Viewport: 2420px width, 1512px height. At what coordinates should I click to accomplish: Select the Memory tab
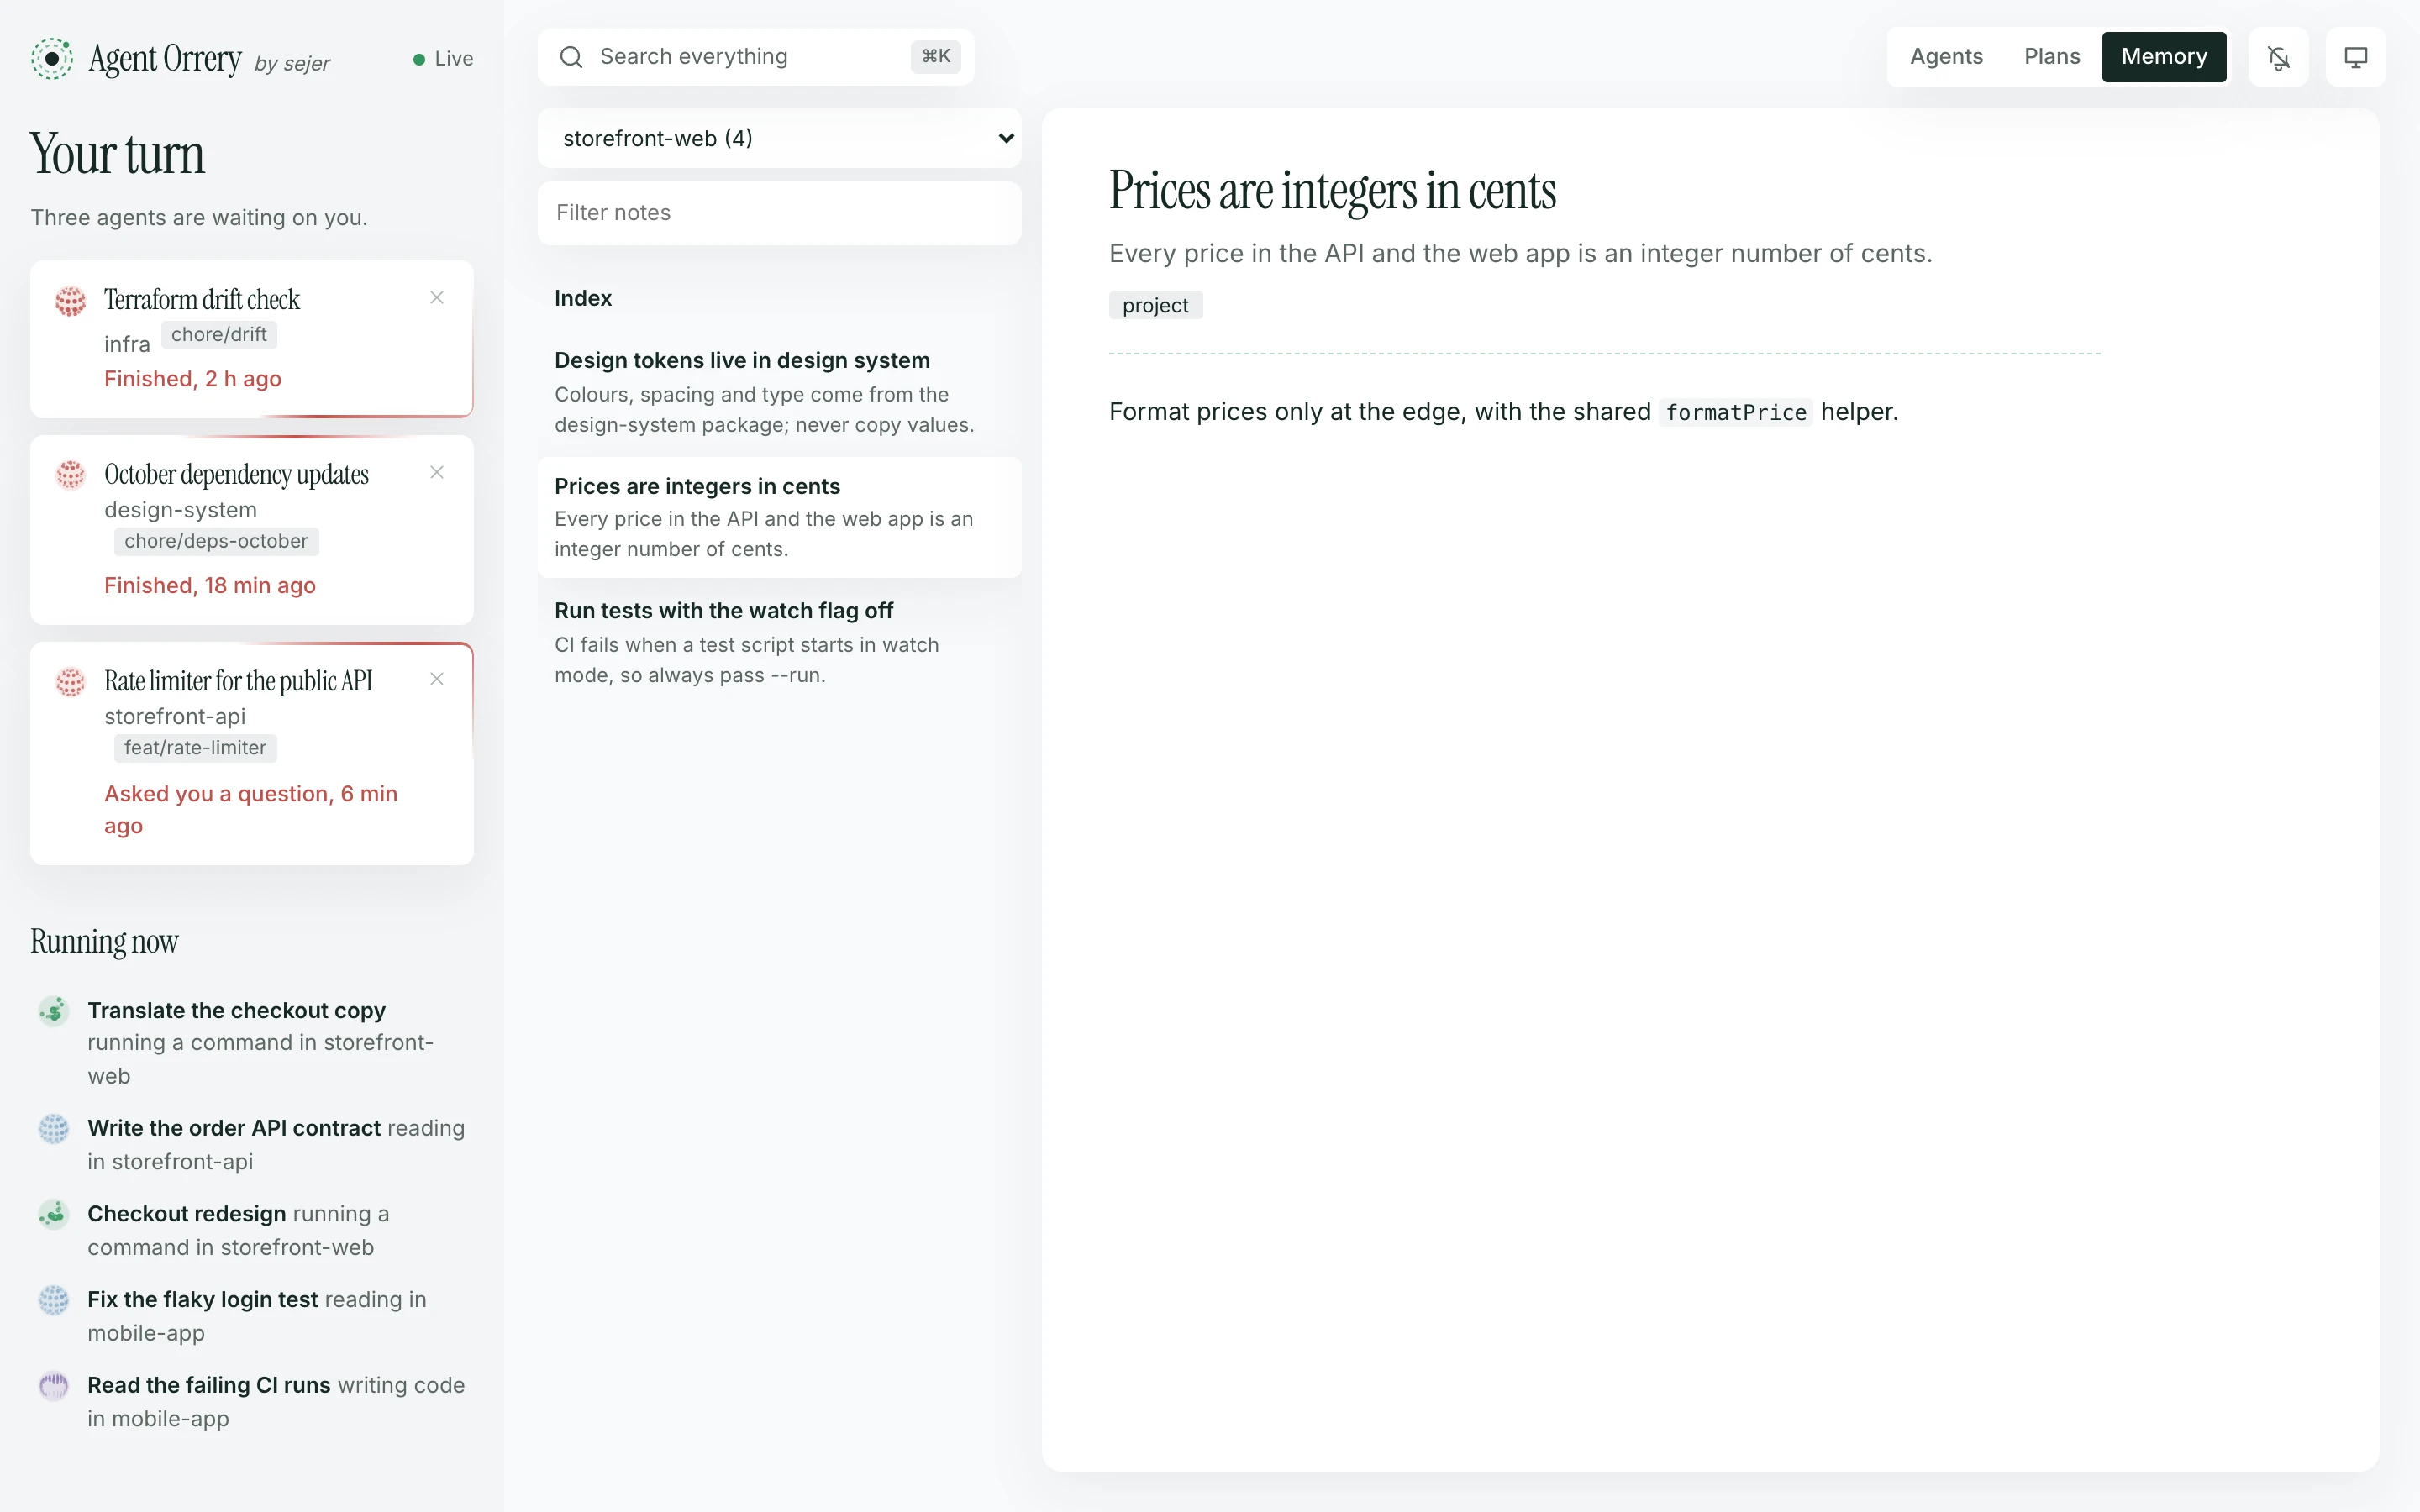tap(2164, 57)
